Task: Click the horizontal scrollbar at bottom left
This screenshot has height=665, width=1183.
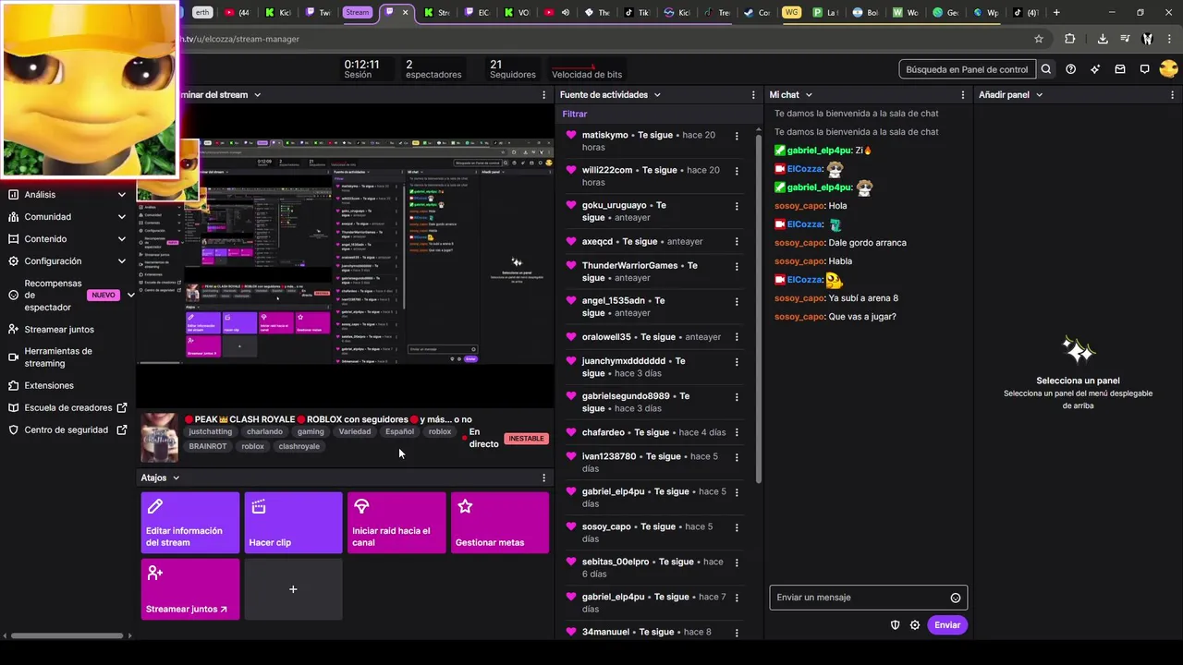Action: pos(67,635)
